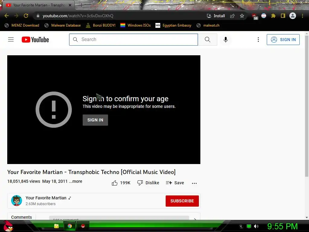Select the Your Favorite Martian browser tab
Screen dimensions: 309x232
pos(38,5)
